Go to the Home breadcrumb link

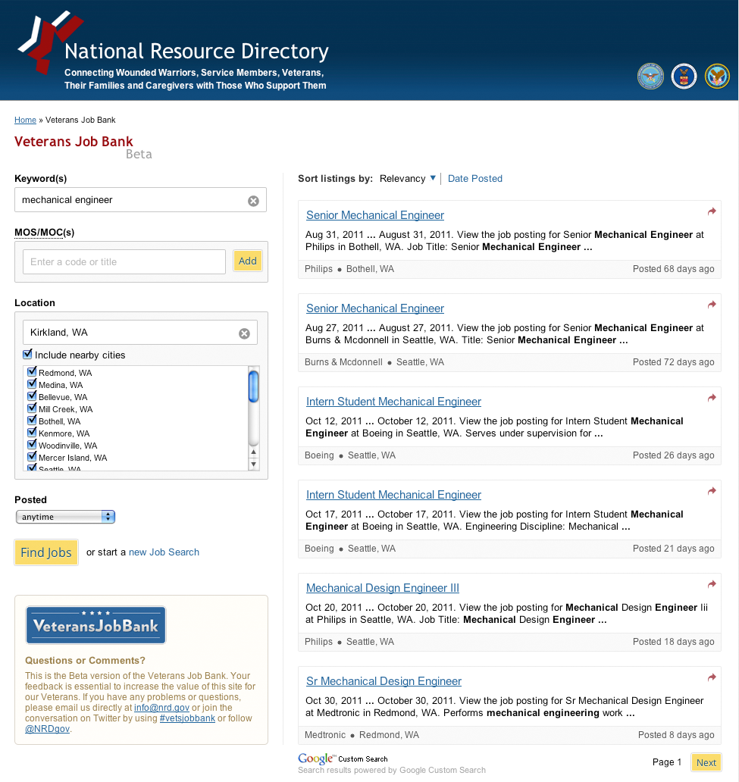pyautogui.click(x=25, y=120)
